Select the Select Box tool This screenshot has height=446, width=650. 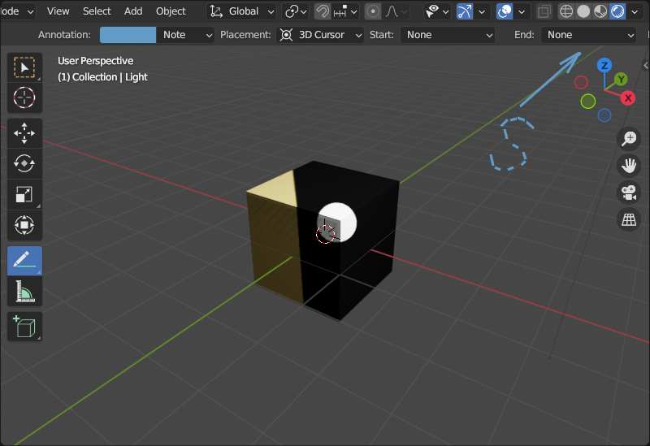[24, 67]
